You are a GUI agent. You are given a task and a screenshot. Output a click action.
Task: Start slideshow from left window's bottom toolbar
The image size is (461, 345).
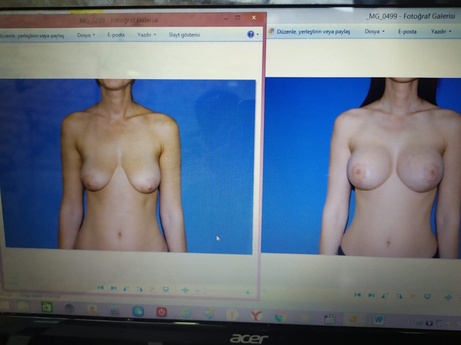pyautogui.click(x=166, y=289)
